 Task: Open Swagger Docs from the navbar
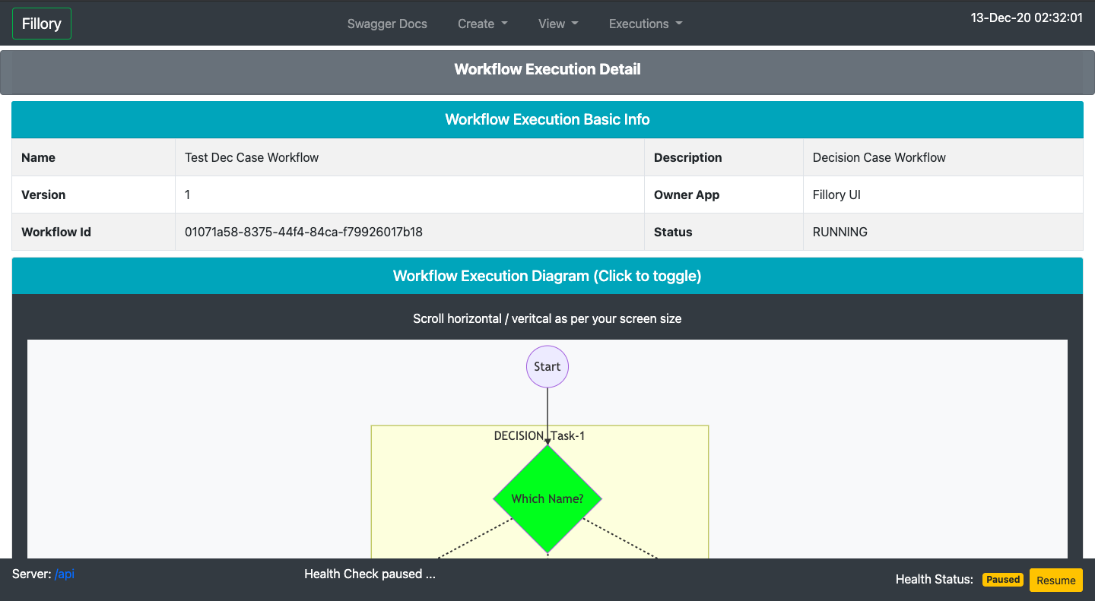pos(387,24)
